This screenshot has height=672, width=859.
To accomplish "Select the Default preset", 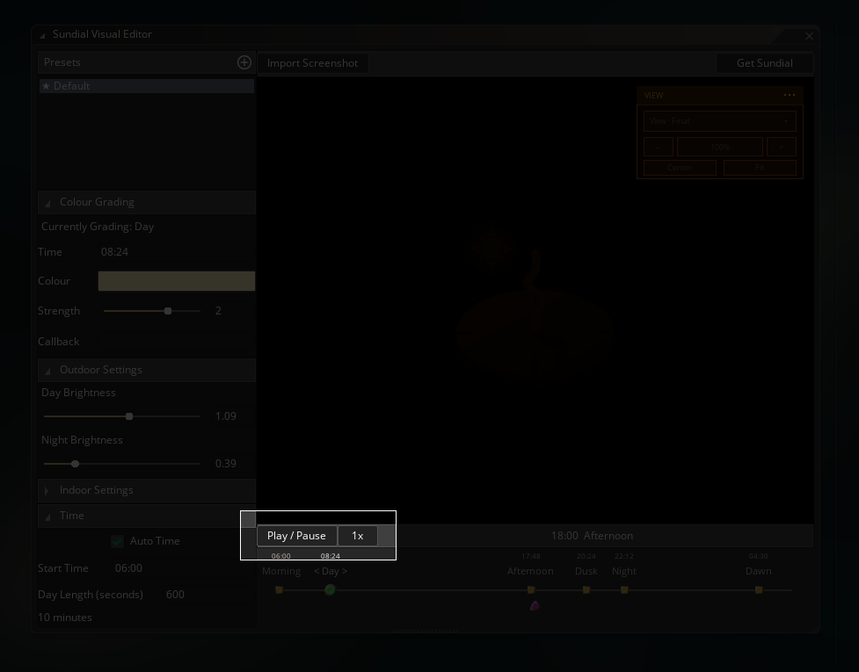I will (x=147, y=86).
